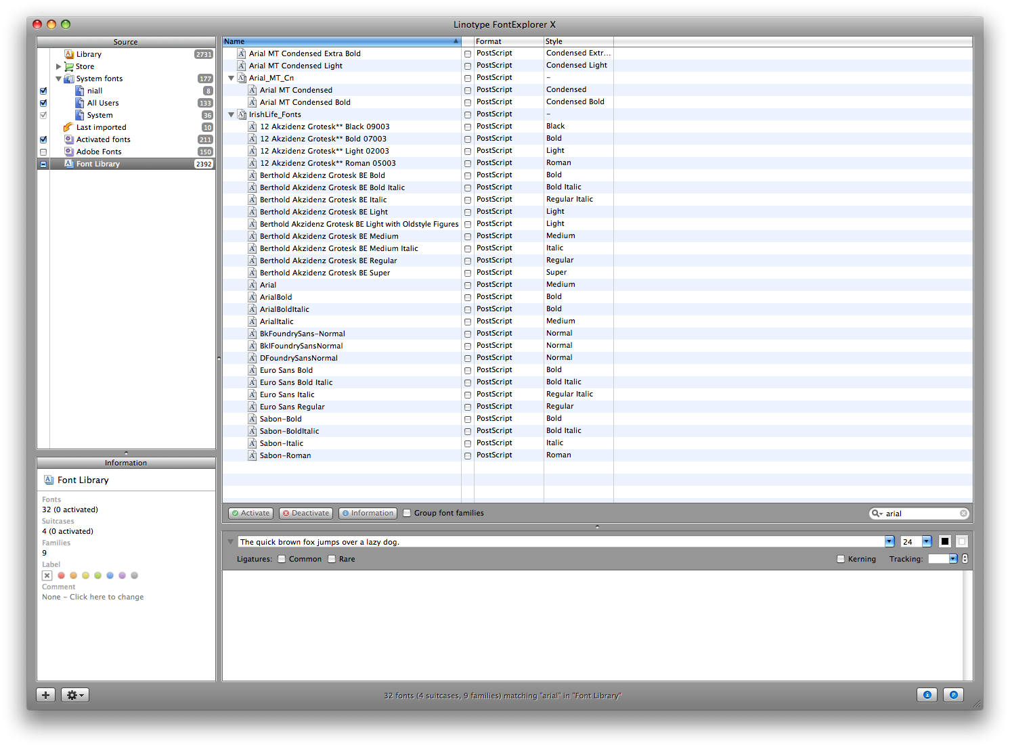Screen dimensions: 1010x747
Task: Apply the red label dot
Action: point(61,576)
